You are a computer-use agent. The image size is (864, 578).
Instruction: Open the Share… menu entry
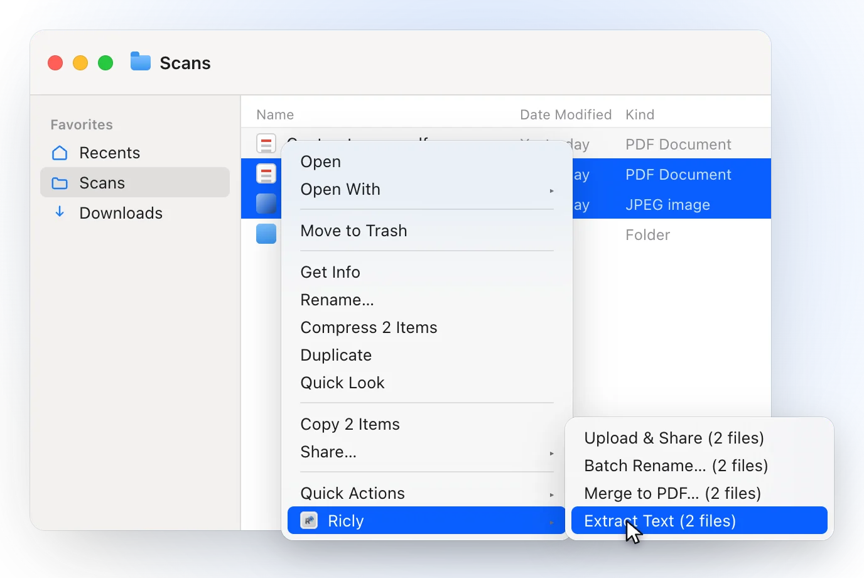click(x=427, y=452)
